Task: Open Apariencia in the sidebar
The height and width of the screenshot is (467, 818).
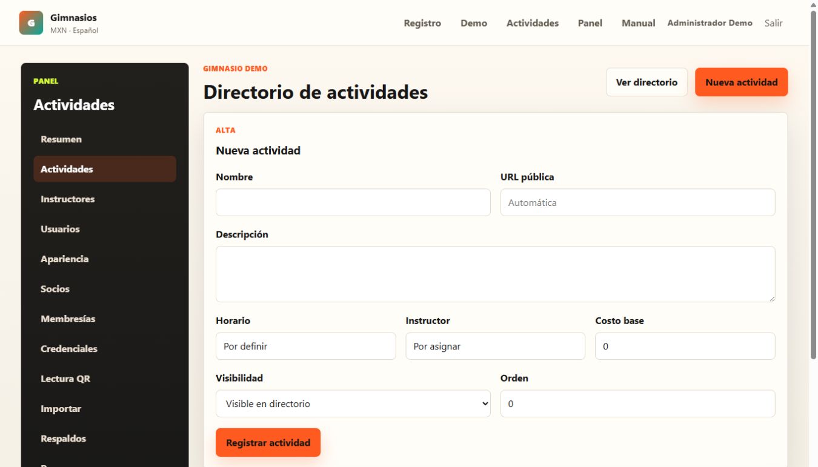Action: (x=105, y=259)
